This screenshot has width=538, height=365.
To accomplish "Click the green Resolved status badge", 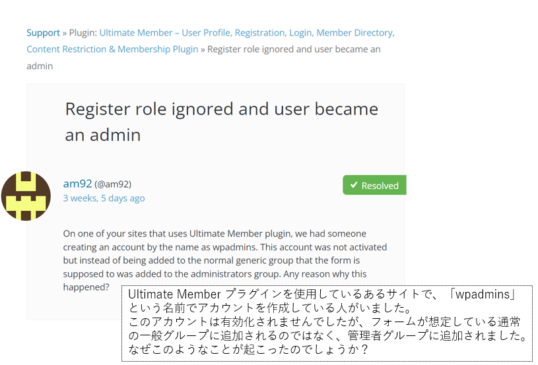I will pos(374,185).
